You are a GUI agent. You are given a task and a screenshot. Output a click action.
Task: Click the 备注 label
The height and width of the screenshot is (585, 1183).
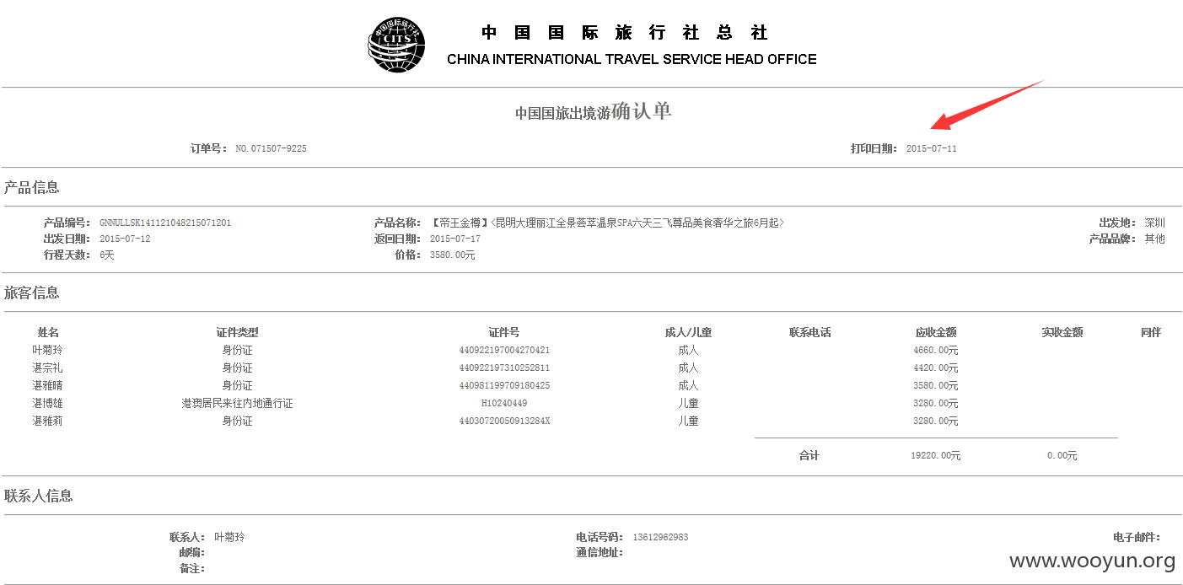[193, 568]
